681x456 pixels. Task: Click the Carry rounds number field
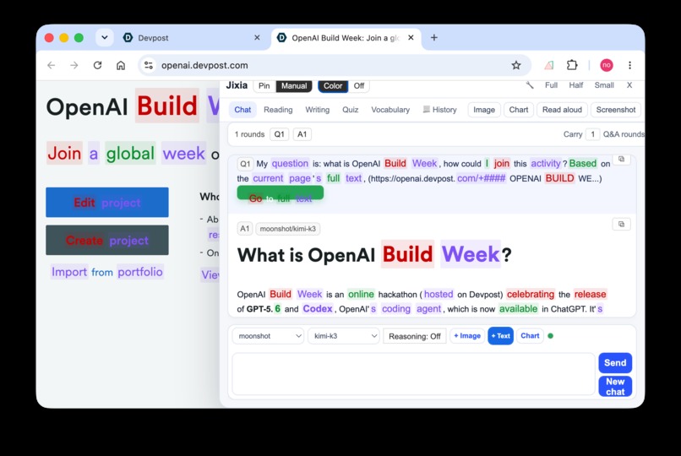tap(592, 134)
